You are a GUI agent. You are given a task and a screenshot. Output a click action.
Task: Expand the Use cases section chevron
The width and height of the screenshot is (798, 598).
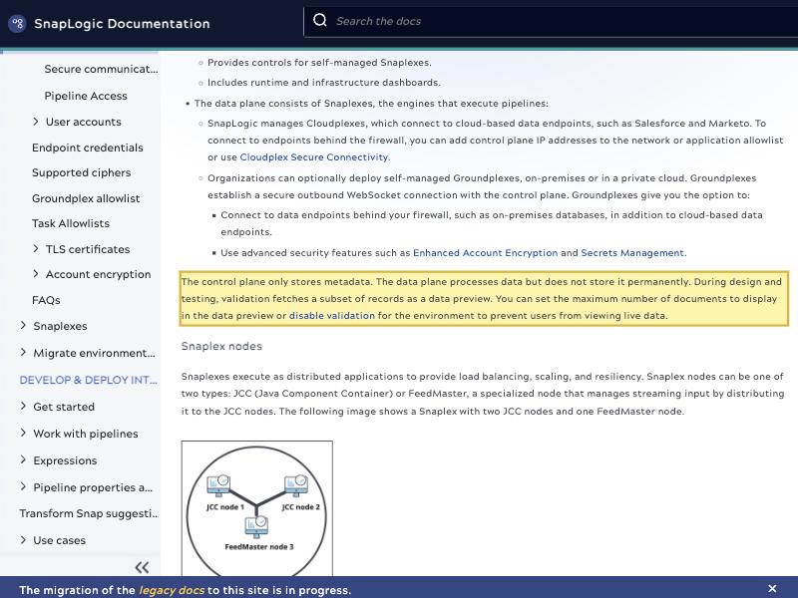click(x=23, y=540)
